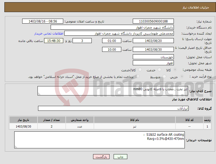Click the requester field محمدعلی طهماسبی
216x164 pixels.
coord(119,33)
